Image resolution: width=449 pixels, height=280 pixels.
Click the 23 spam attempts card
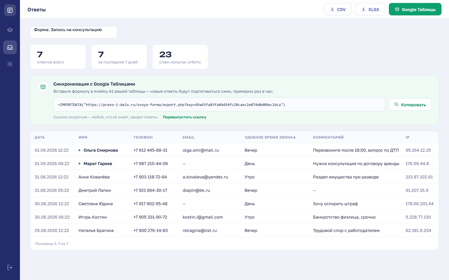tap(180, 57)
